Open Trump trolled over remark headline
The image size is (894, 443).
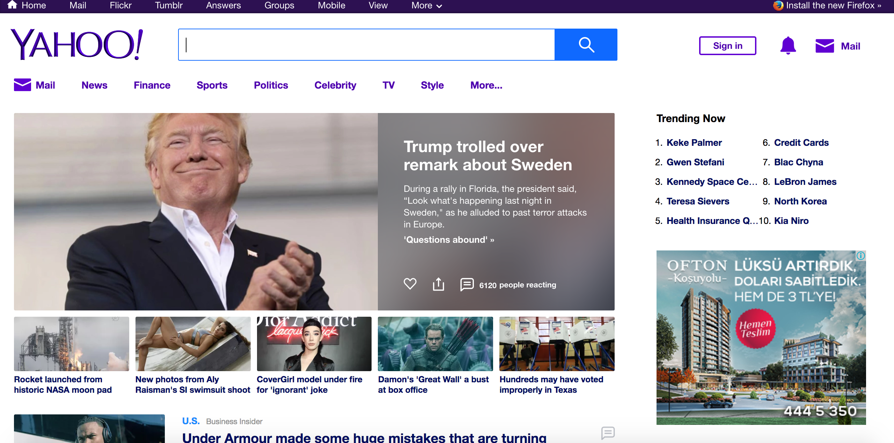pyautogui.click(x=488, y=156)
